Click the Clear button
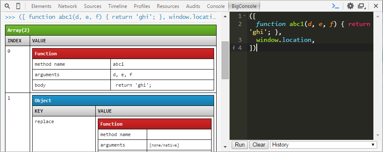 [x=259, y=144]
